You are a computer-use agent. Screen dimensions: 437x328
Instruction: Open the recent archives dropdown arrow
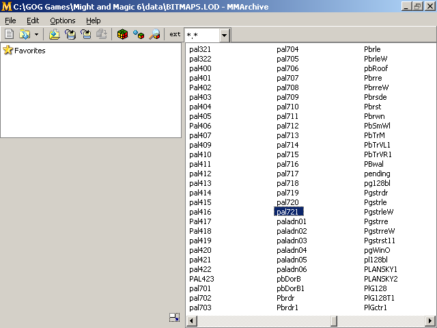pos(36,34)
